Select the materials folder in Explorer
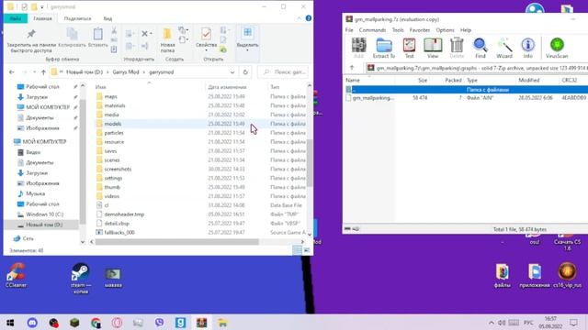588x330 pixels. click(115, 105)
